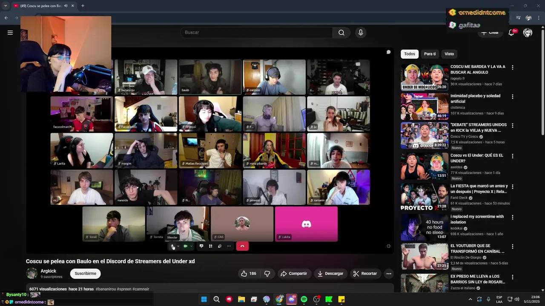Open Spotify from the taskbar
The image size is (545, 306).
pyautogui.click(x=304, y=299)
